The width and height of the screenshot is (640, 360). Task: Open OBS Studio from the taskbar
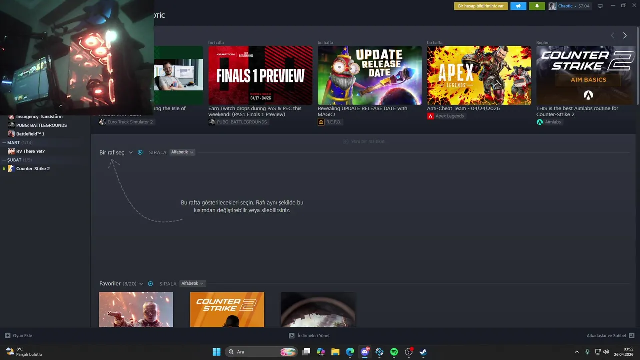click(x=409, y=352)
